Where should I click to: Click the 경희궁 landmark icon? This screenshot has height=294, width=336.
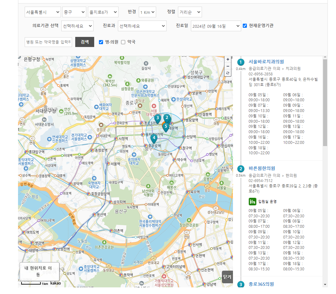pos(101,125)
